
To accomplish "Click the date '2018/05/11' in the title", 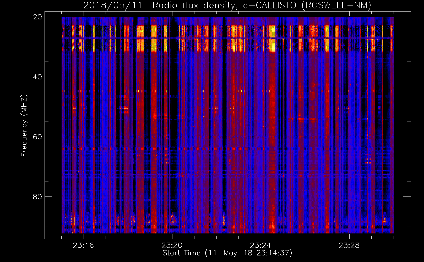I will pyautogui.click(x=112, y=5).
